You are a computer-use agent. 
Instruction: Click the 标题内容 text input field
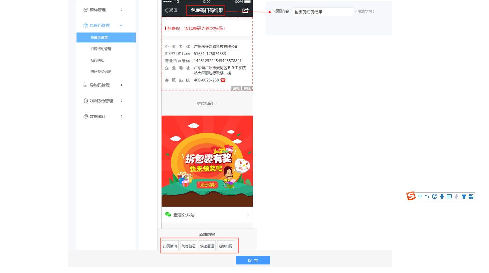click(322, 12)
